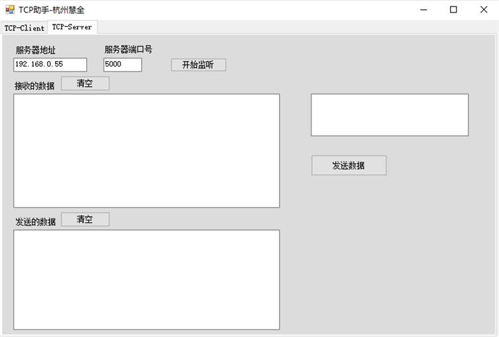Click the 服务器端口号 label
Screen dimensions: 499x337
129,50
